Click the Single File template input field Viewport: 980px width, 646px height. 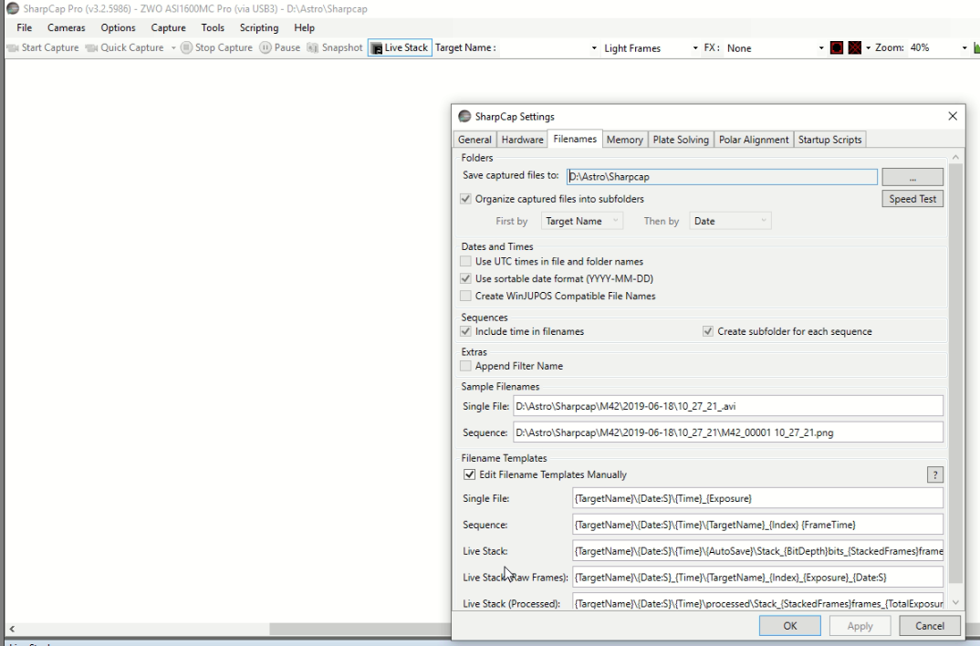[x=757, y=498]
